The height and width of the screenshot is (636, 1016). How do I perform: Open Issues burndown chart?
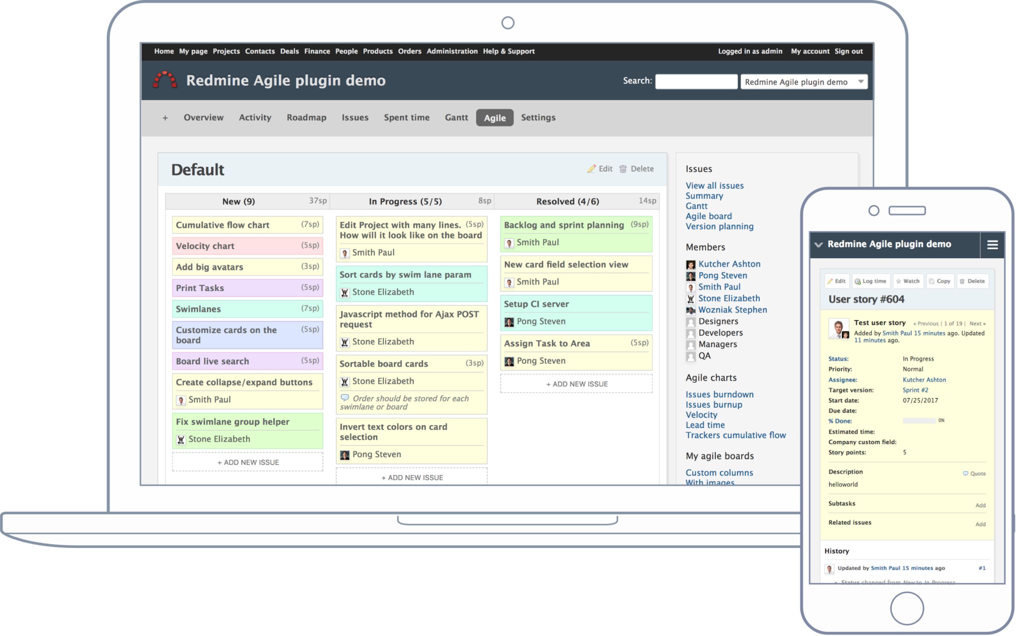coord(720,394)
